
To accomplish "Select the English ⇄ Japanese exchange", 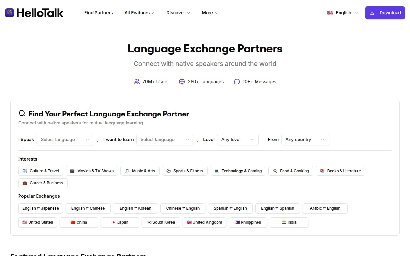I will point(41,208).
